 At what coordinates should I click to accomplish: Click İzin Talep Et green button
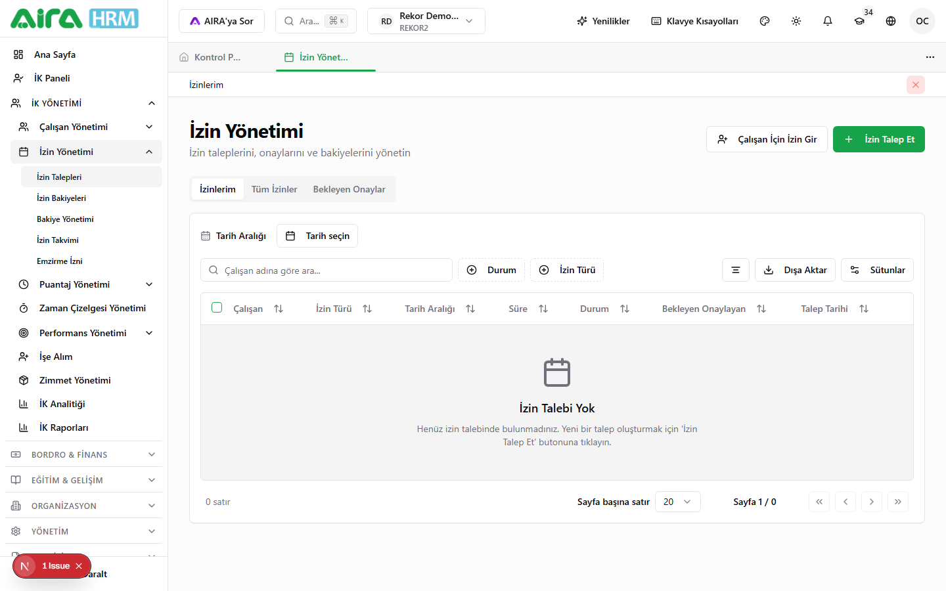879,139
